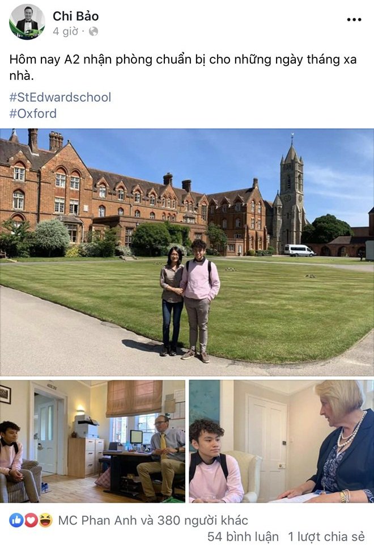Open the #StEdwardschool hashtag

(60, 97)
